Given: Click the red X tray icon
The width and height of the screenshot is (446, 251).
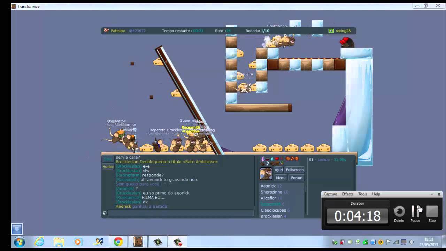Looking at the screenshot, I should [x=343, y=242].
